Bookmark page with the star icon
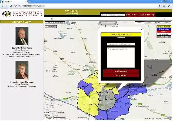Screen dimensions: 173x121 coord(15,6)
